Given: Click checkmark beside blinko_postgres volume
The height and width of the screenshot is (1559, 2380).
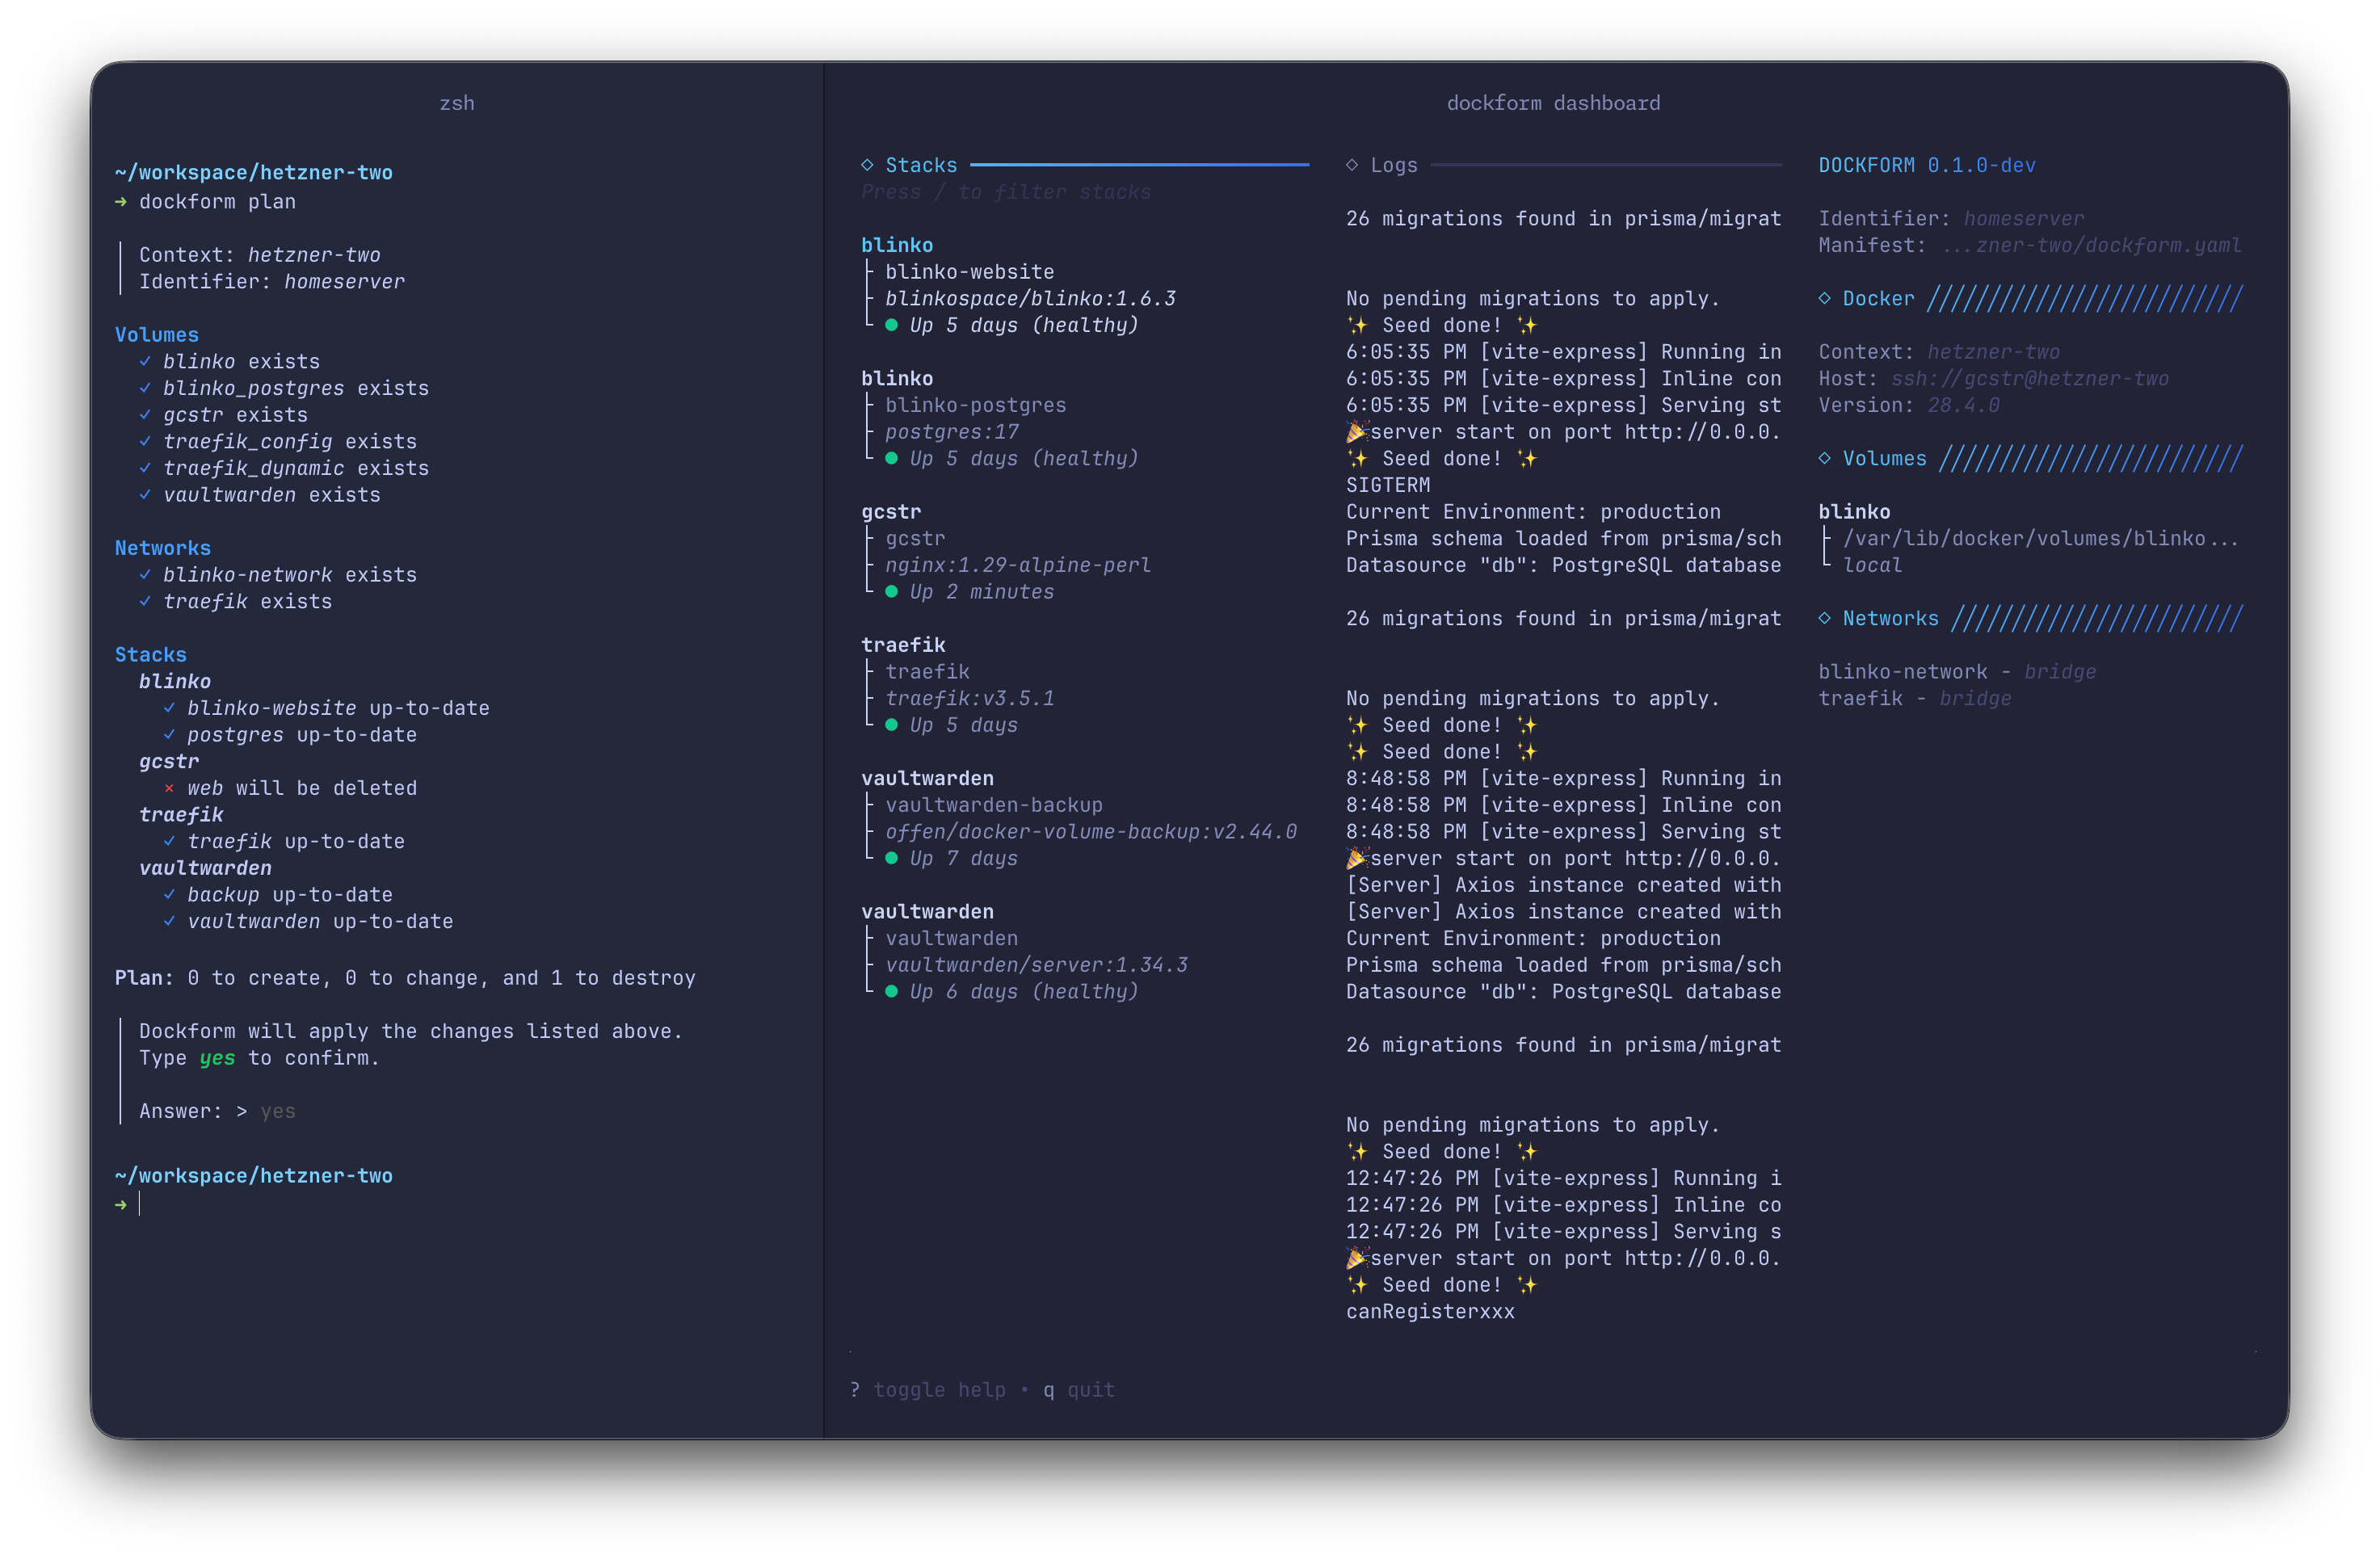Looking at the screenshot, I should [x=145, y=388].
